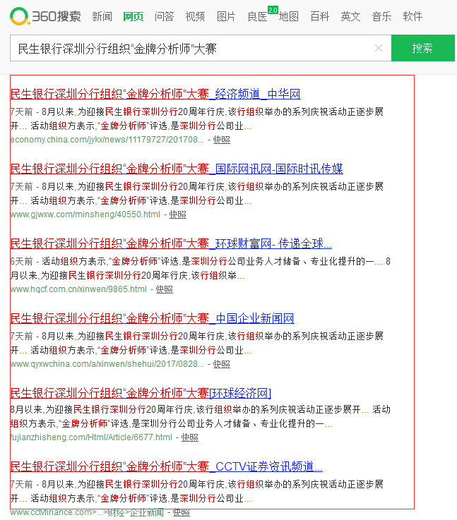Go to the 音乐 tab
This screenshot has height=520, width=457.
(381, 16)
